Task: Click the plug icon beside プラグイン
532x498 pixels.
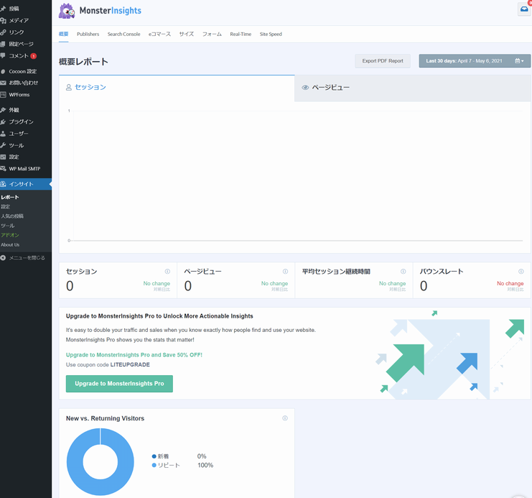Action: click(x=4, y=121)
